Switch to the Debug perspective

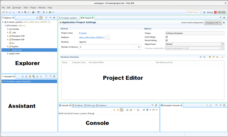coord(208,12)
